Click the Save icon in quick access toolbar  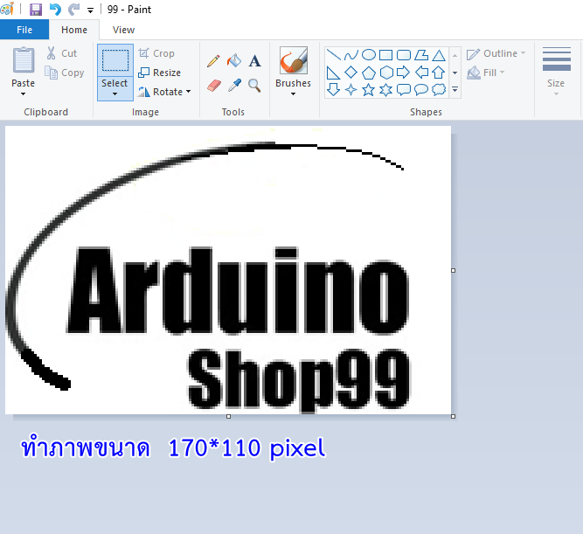coord(36,10)
